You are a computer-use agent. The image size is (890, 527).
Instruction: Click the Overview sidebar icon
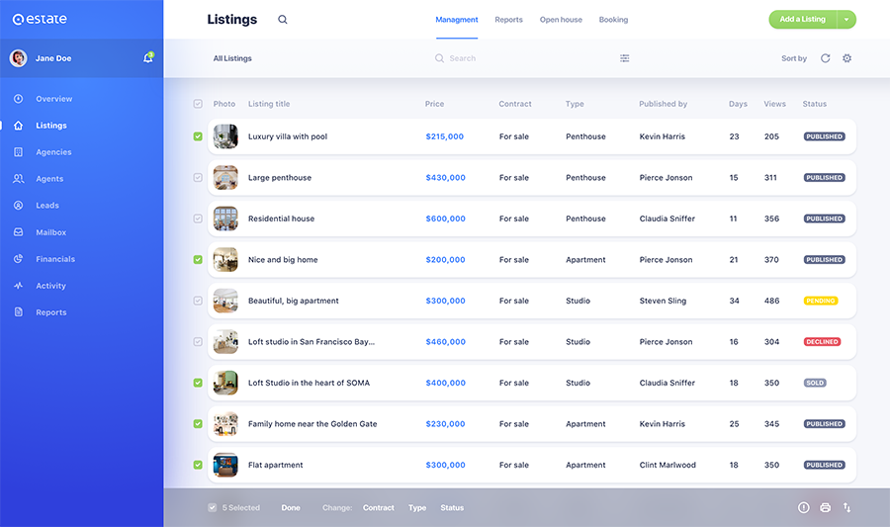18,99
